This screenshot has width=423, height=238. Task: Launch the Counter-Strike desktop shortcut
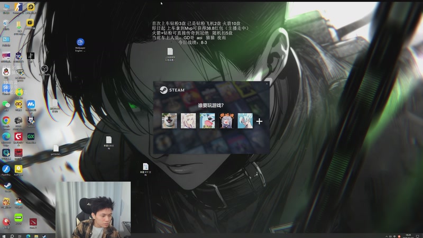19,8
